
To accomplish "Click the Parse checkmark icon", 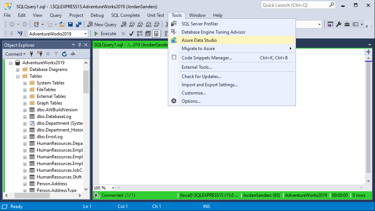I will tap(131, 34).
